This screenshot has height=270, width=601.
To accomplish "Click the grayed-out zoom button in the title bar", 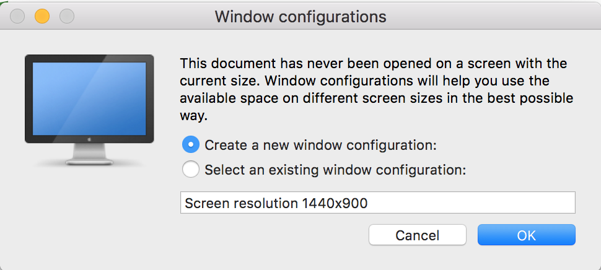I will (x=66, y=16).
